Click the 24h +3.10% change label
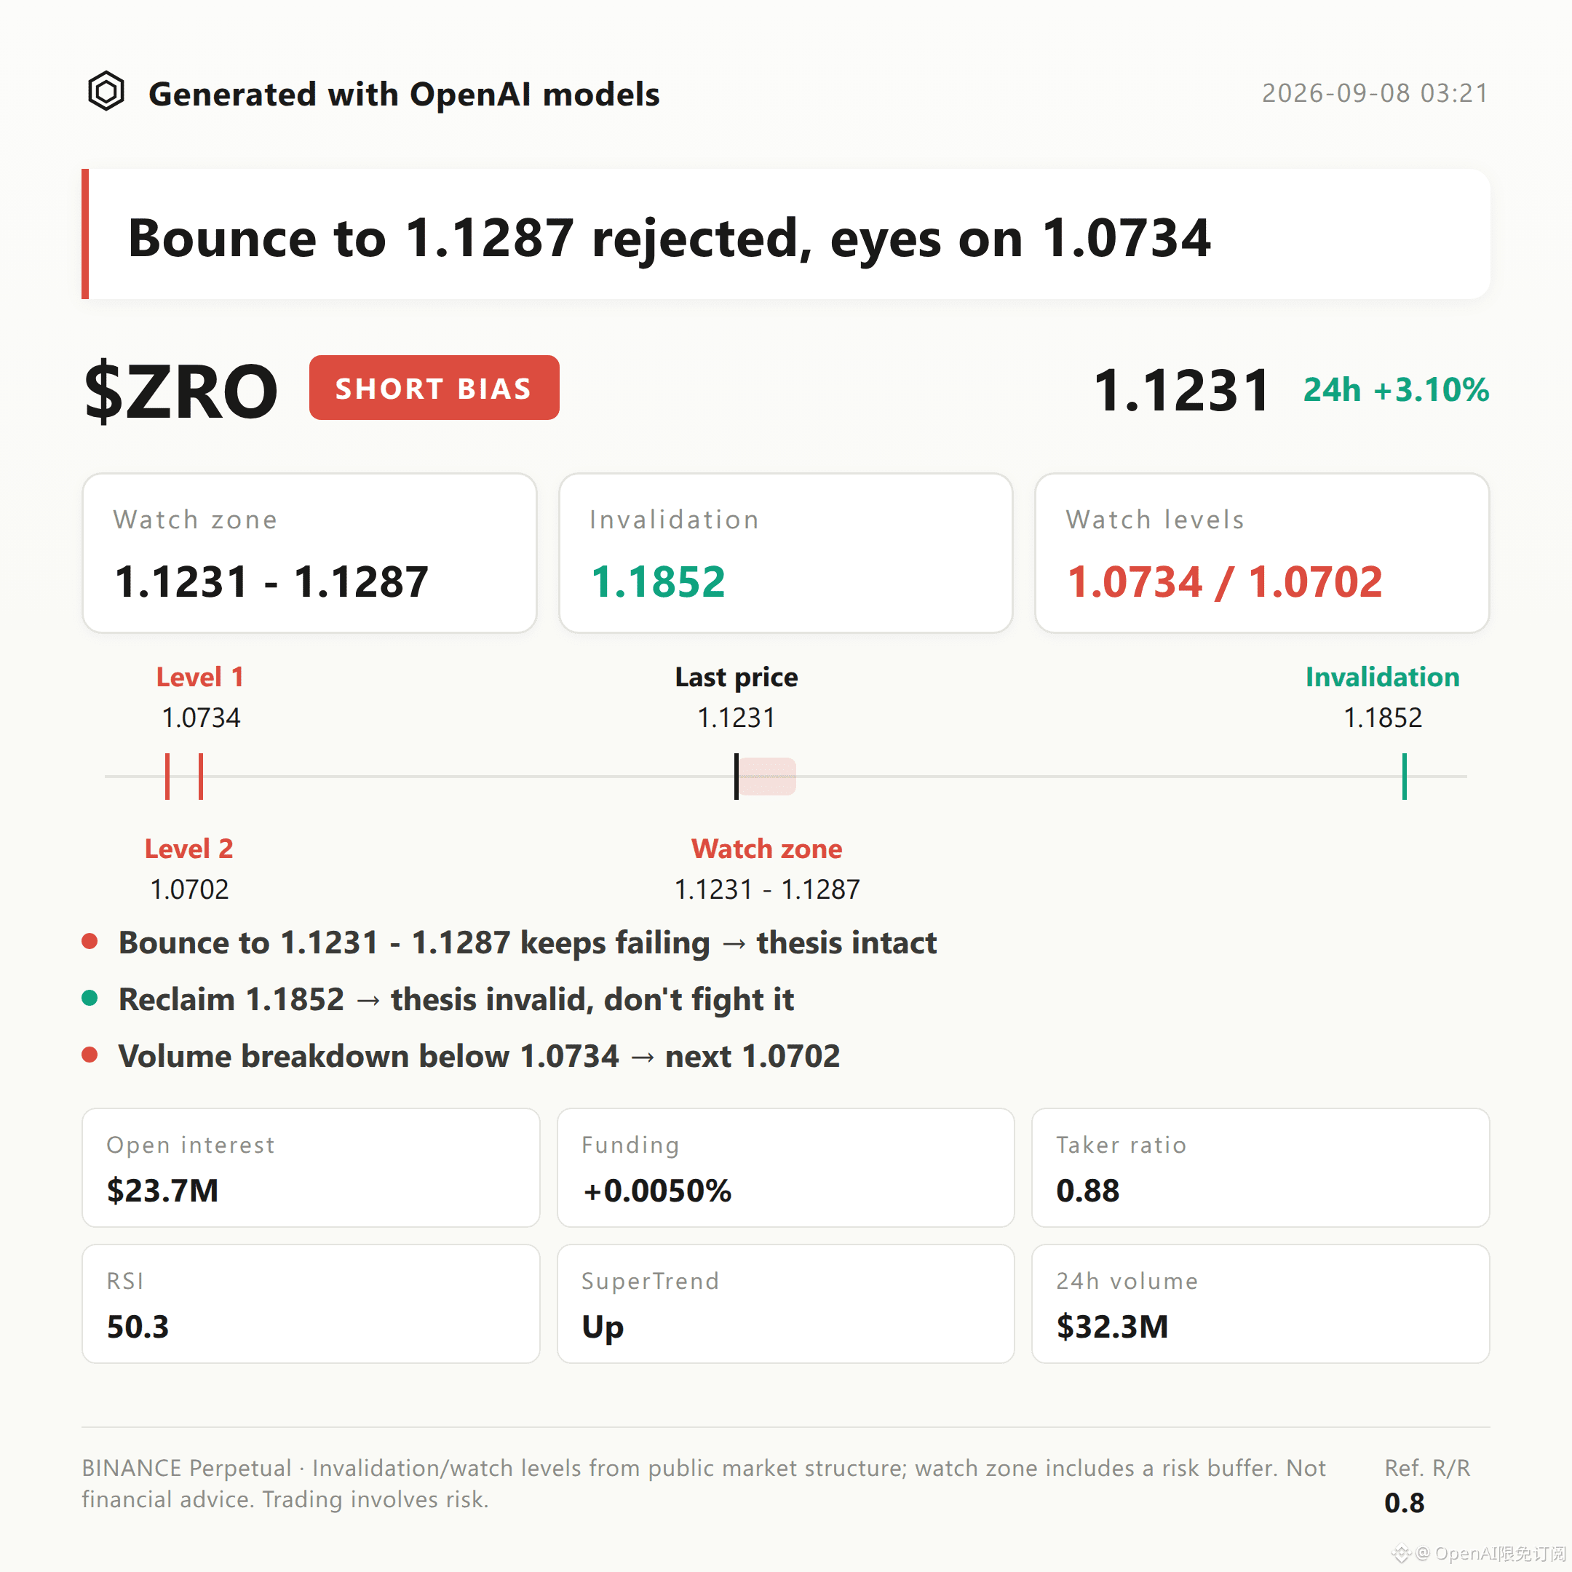Image resolution: width=1572 pixels, height=1572 pixels. (1397, 390)
